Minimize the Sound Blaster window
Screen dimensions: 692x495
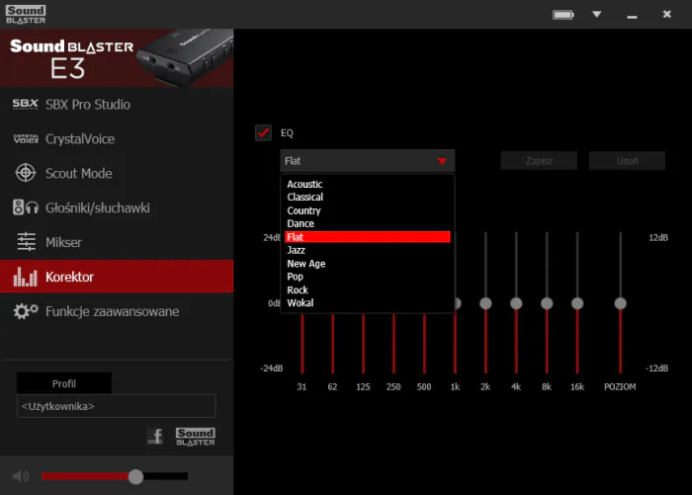pyautogui.click(x=632, y=16)
